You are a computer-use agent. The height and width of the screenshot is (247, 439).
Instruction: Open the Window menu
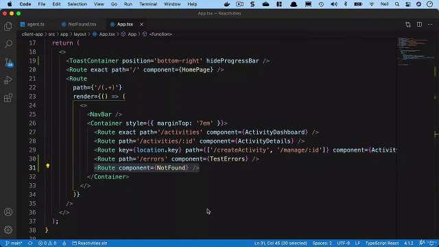(172, 4)
